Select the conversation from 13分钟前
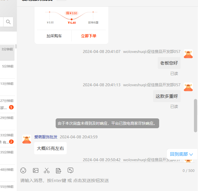 pos(7,87)
